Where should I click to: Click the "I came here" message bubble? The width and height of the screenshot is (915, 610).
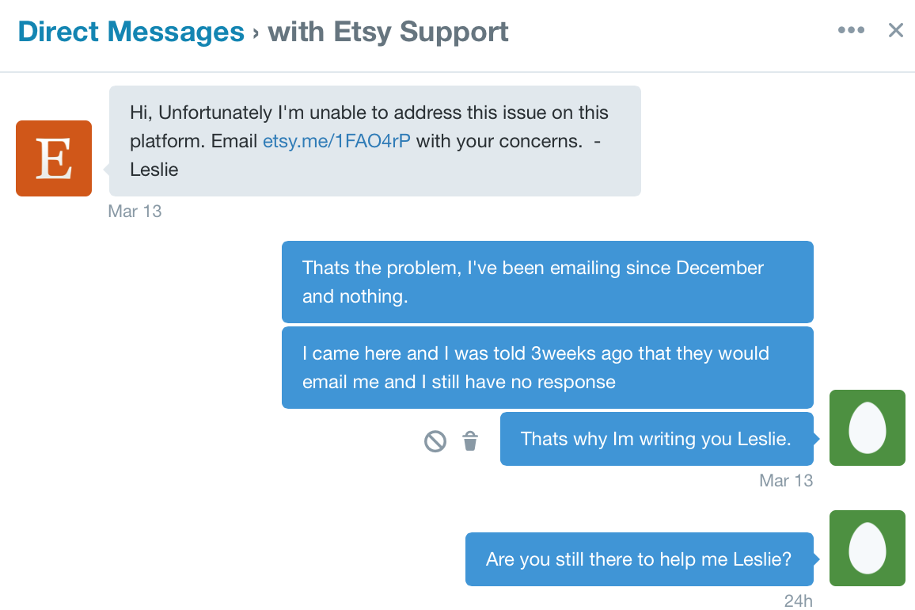pos(547,368)
